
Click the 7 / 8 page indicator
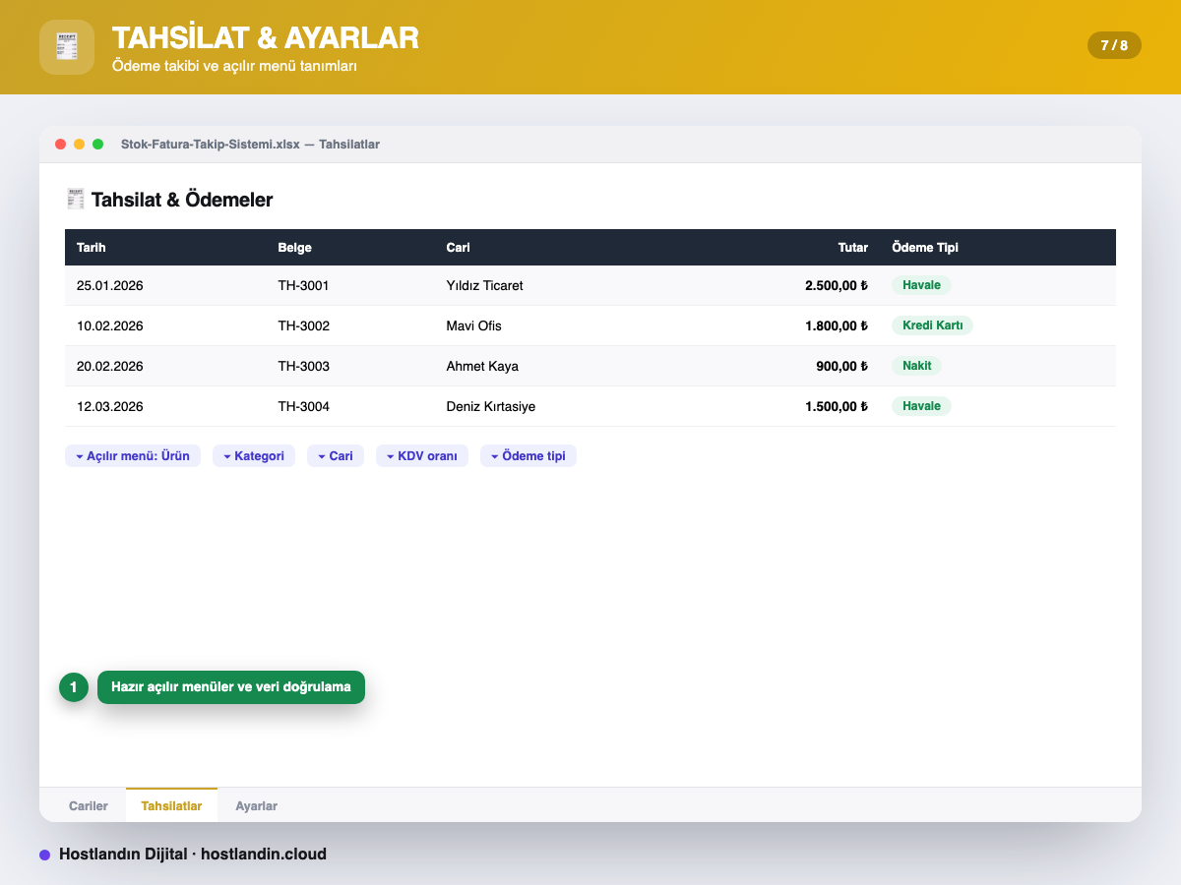click(x=1114, y=45)
